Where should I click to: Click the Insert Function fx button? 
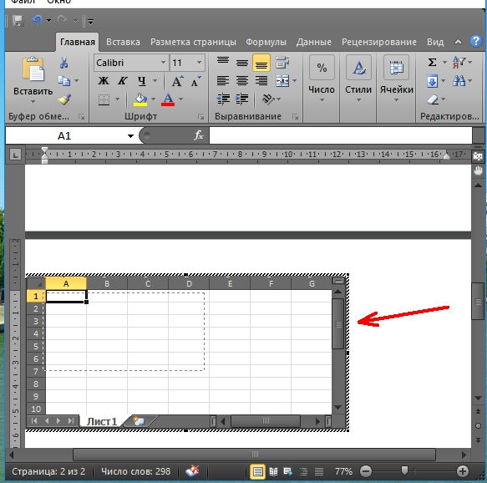[x=198, y=135]
